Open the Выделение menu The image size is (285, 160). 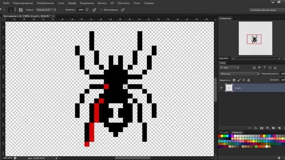click(87, 3)
